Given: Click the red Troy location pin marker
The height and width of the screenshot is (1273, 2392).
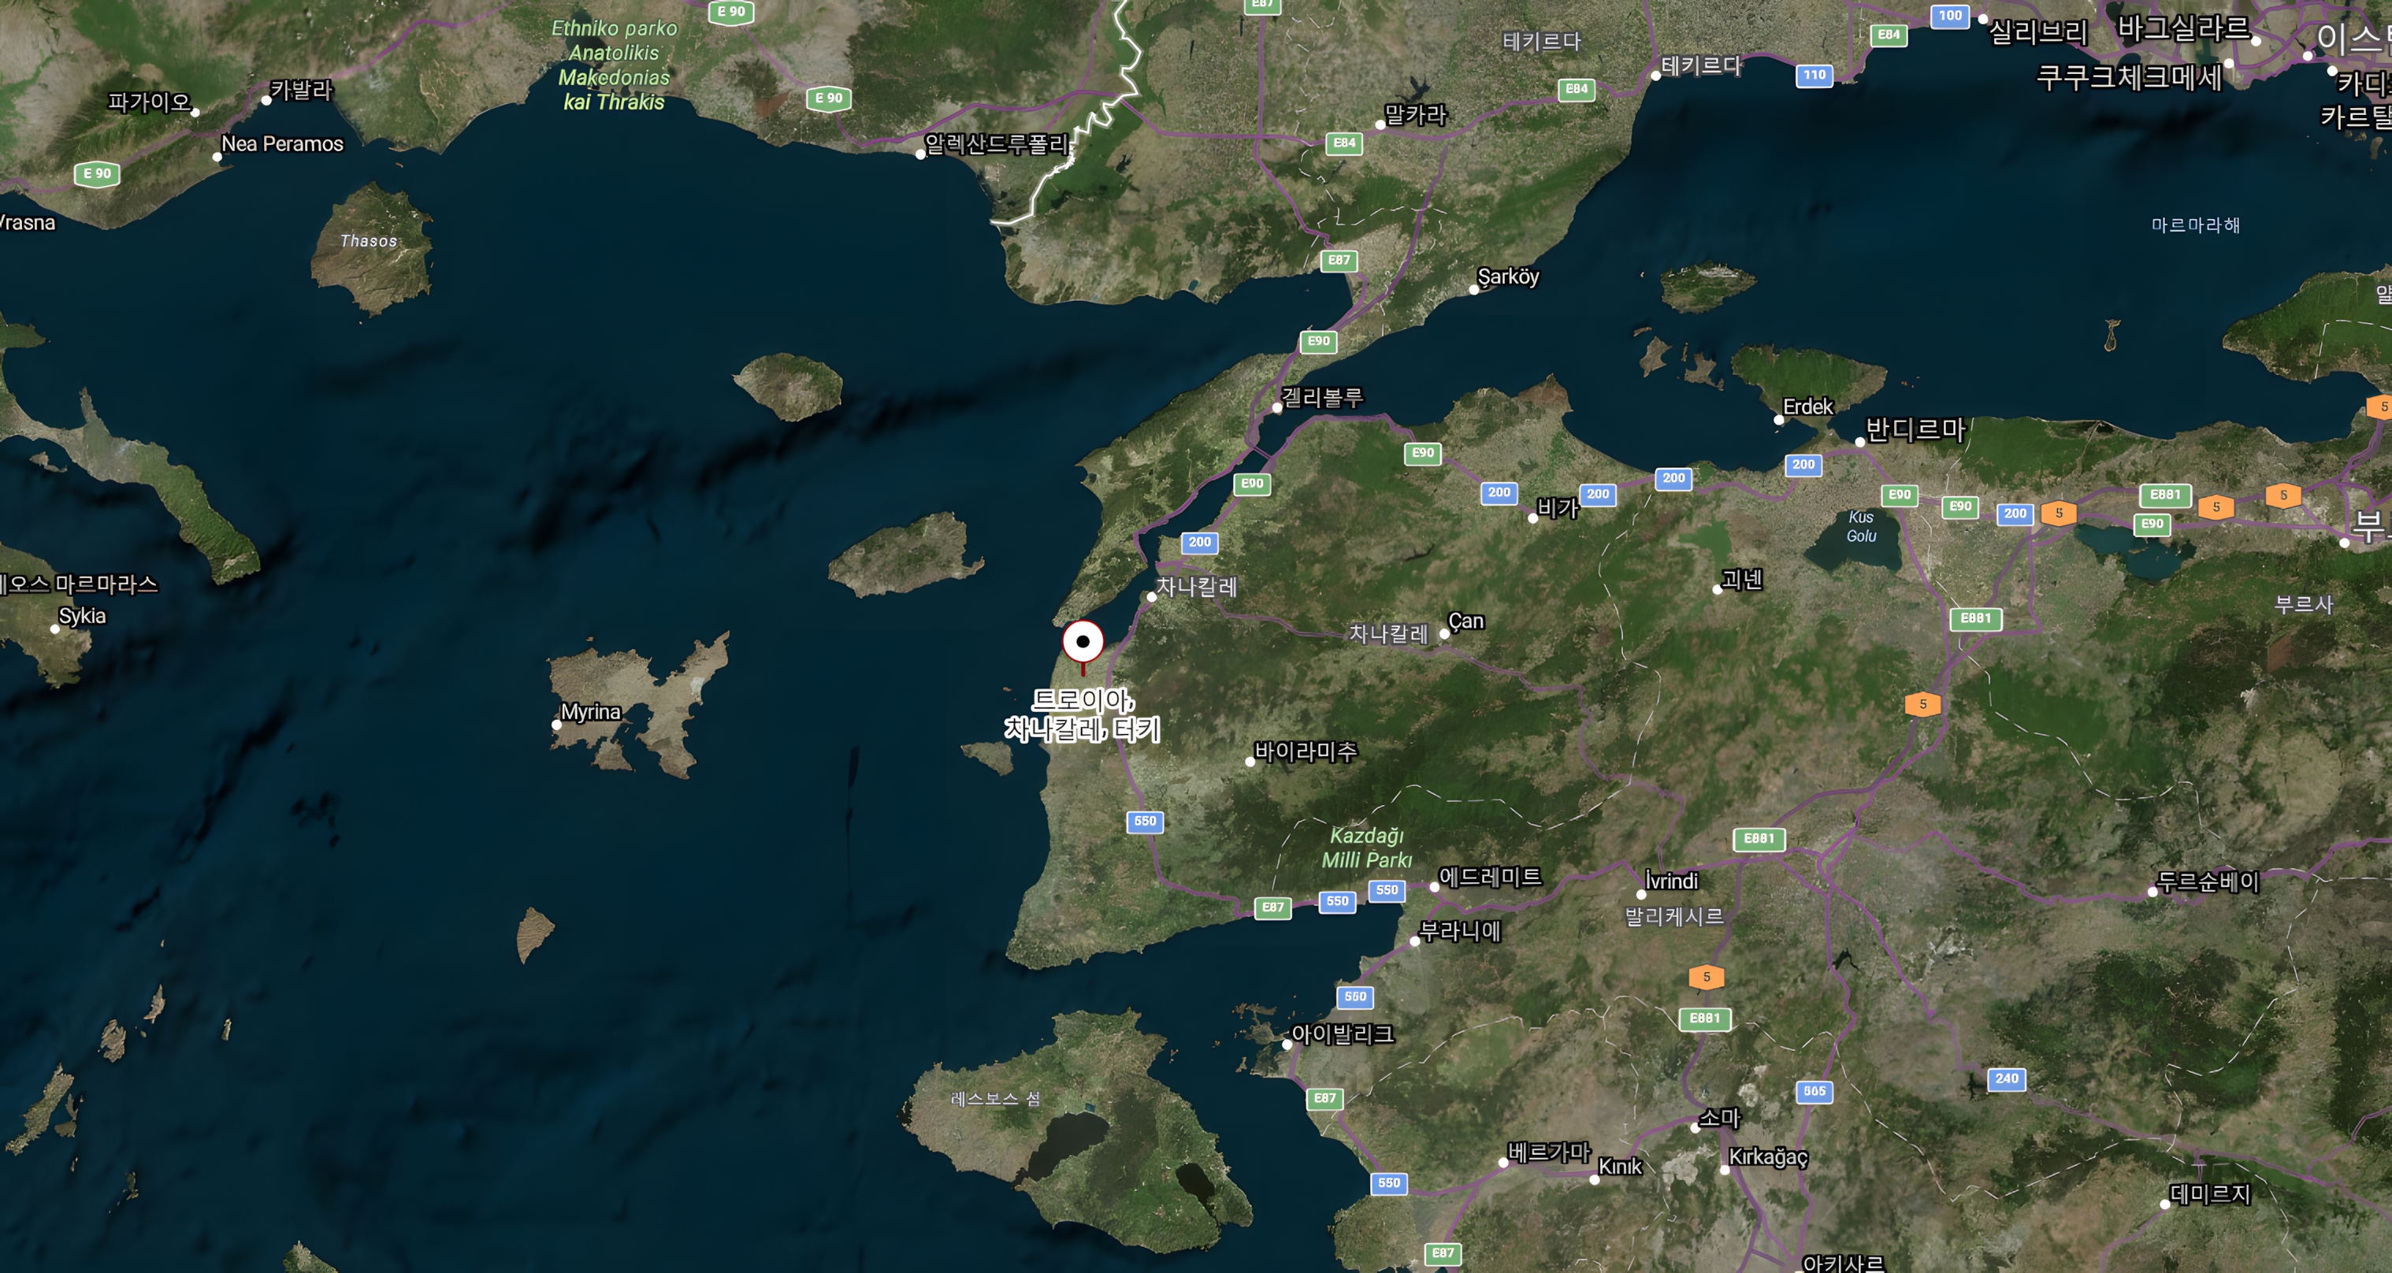Looking at the screenshot, I should click(x=1083, y=643).
